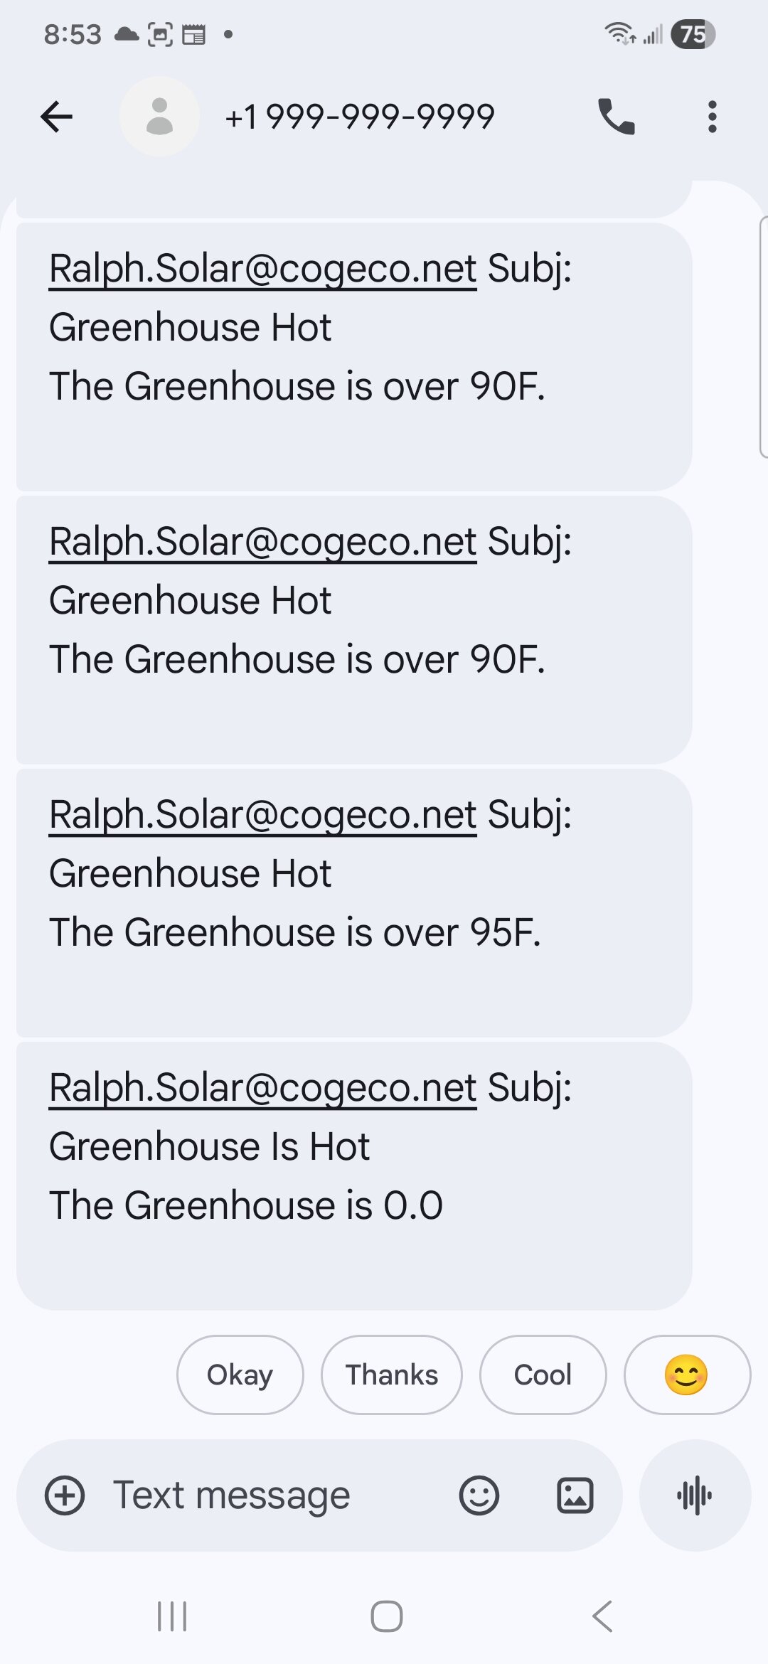768x1664 pixels.
Task: Open the plus attachment button
Action: coord(65,1495)
